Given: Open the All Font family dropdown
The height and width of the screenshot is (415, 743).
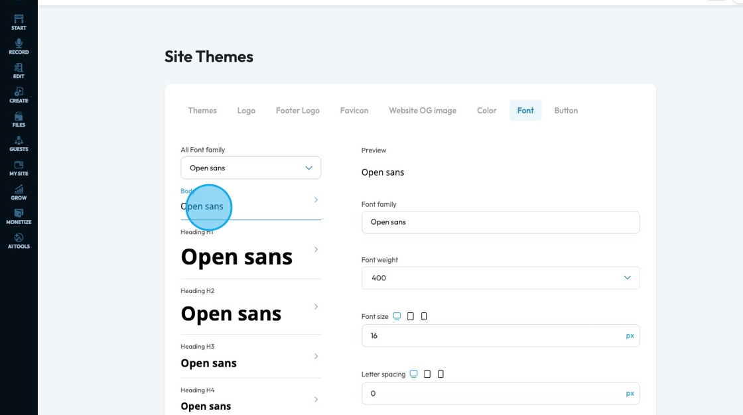Looking at the screenshot, I should 251,168.
